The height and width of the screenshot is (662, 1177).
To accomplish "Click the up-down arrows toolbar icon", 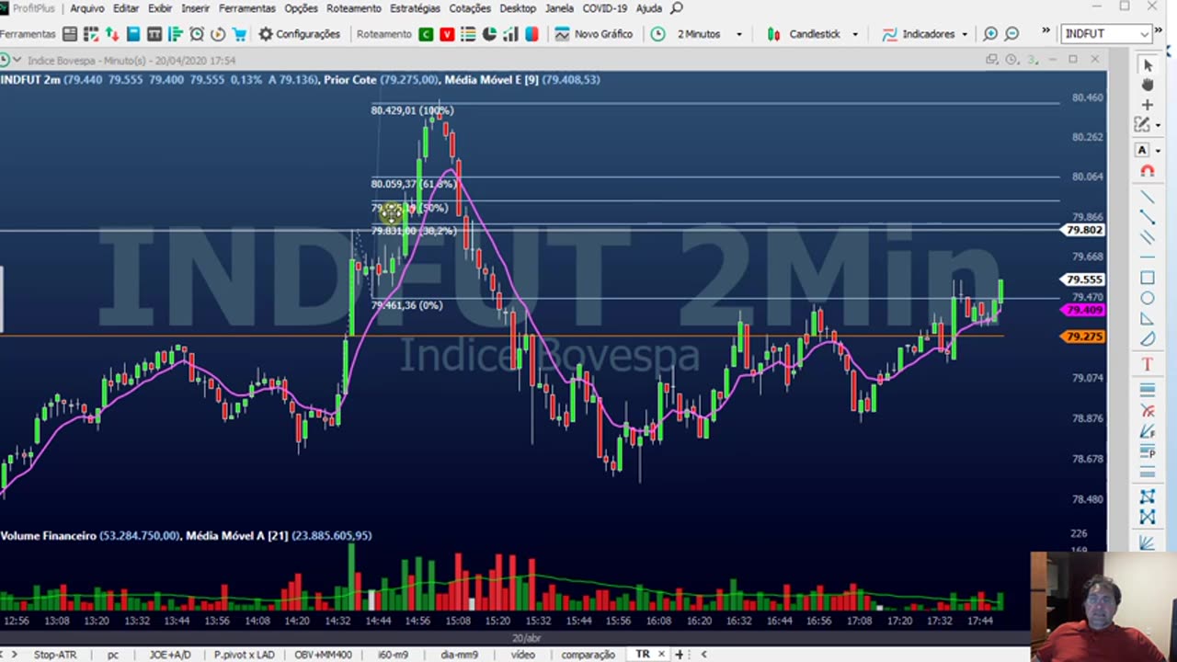I will coord(112,34).
